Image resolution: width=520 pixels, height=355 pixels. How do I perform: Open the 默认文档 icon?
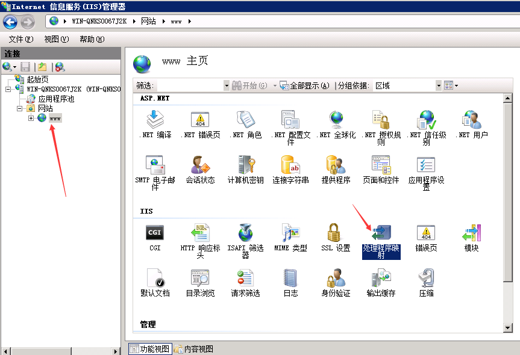point(155,279)
